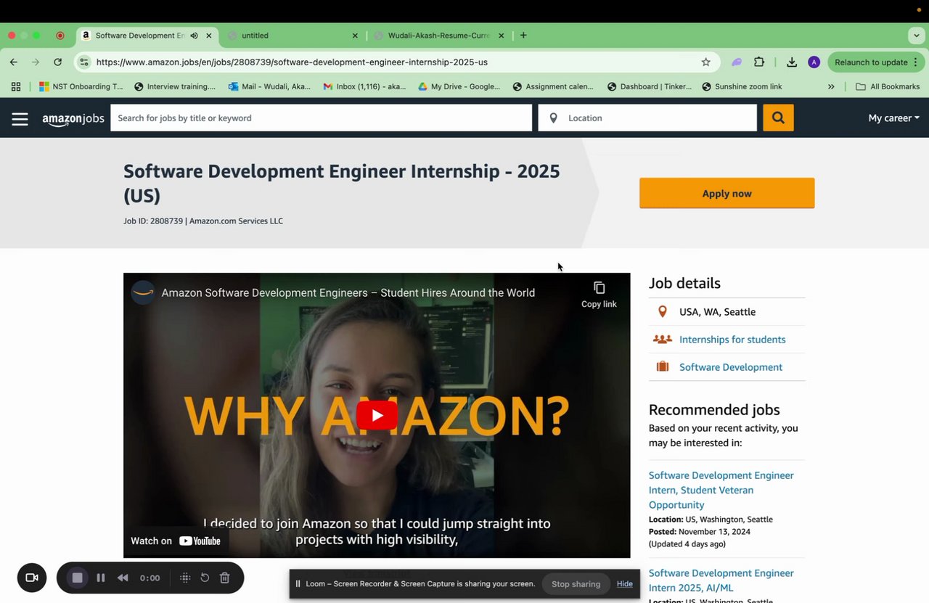Pause the Loom recording
Screen dimensions: 929x603
tap(101, 578)
